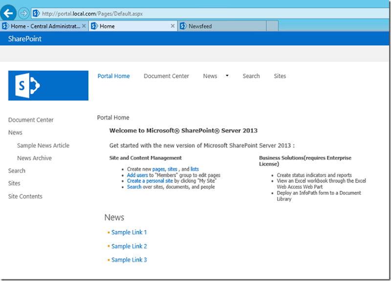Open Sample Link 2 under News
The height and width of the screenshot is (281, 391).
(x=129, y=246)
